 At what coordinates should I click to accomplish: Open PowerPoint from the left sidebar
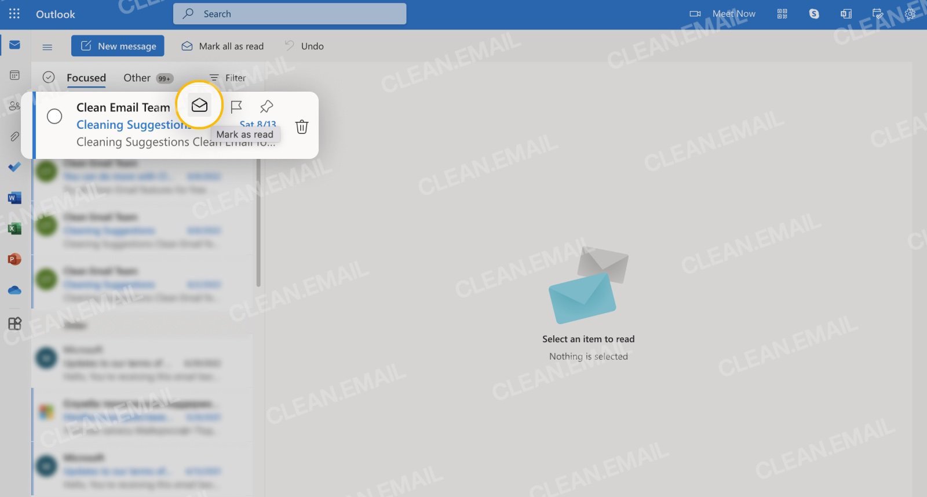[14, 259]
